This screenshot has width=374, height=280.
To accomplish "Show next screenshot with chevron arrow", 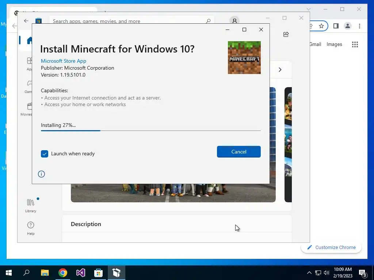I will 280,70.
